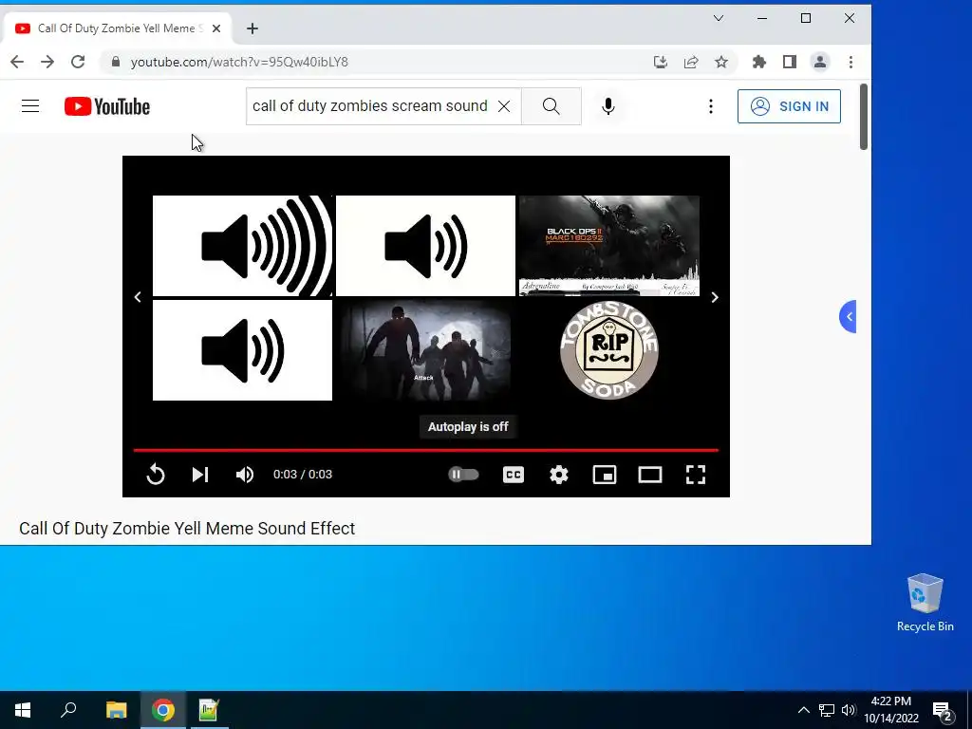
Task: Turn on closed captions
Action: (514, 475)
